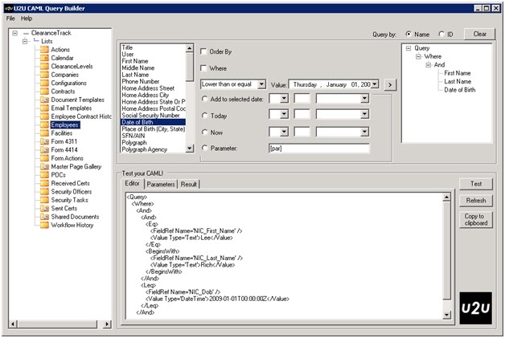
Task: Select Social Security Number in field list
Action: [153, 115]
